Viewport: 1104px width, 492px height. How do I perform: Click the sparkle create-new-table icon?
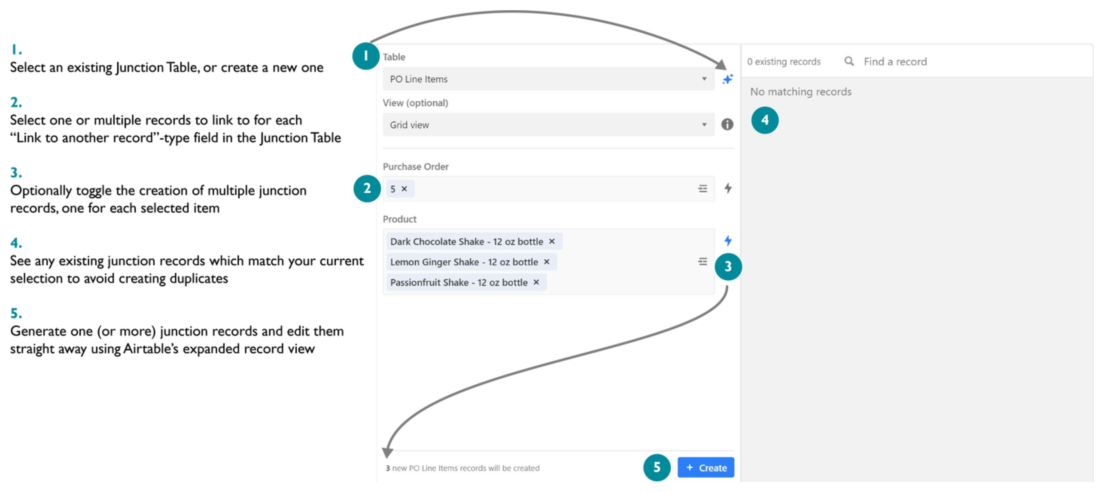click(x=727, y=79)
